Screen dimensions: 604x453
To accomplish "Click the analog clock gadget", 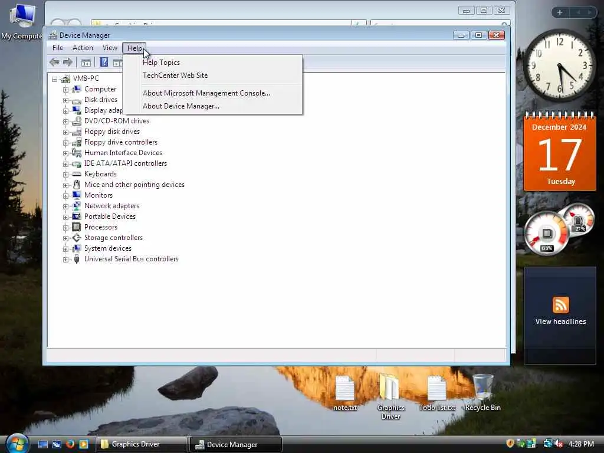I will tap(560, 65).
